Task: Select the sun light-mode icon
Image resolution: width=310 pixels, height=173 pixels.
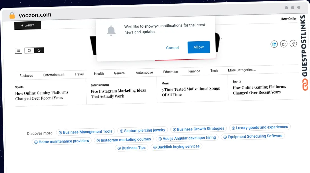Action: click(29, 50)
